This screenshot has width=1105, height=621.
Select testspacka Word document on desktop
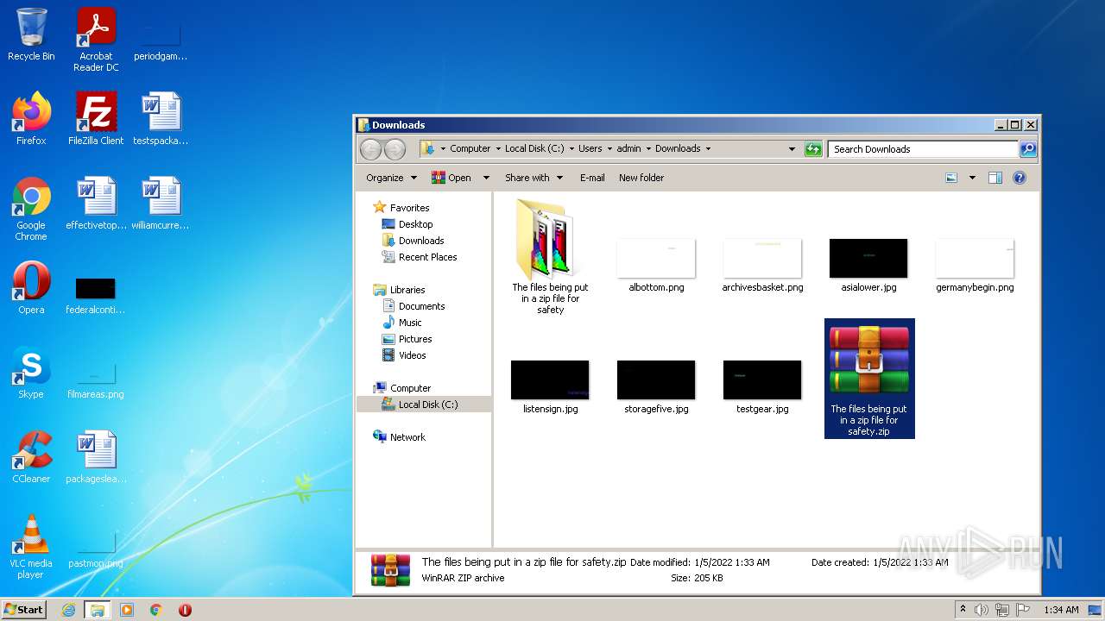(161, 118)
